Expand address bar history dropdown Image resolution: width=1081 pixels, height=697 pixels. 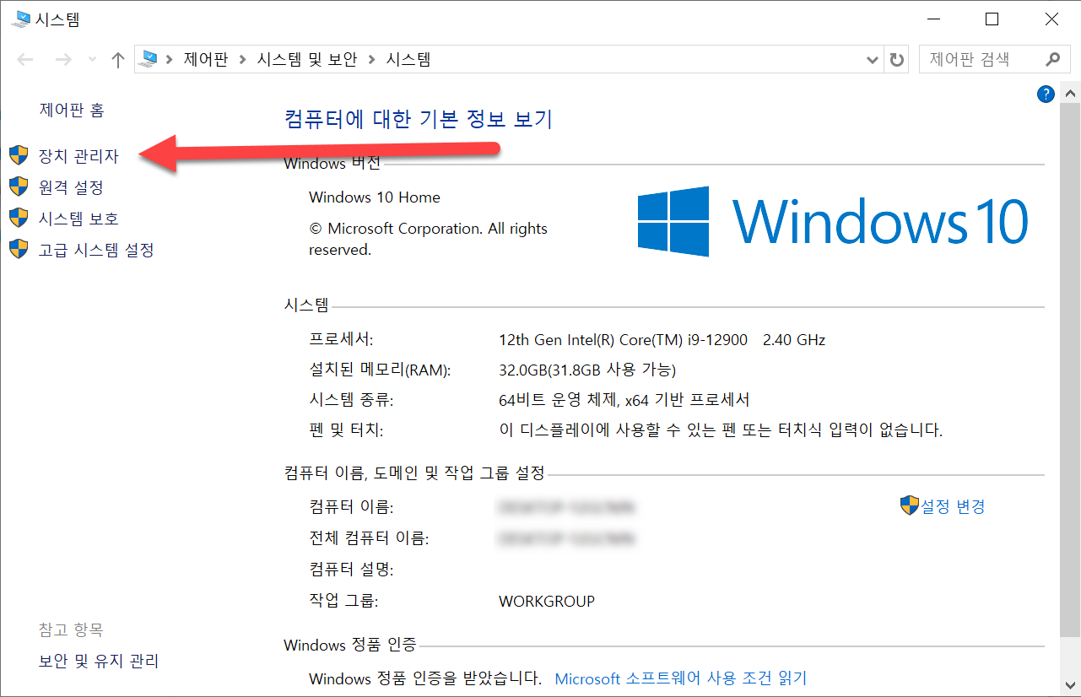click(x=873, y=60)
